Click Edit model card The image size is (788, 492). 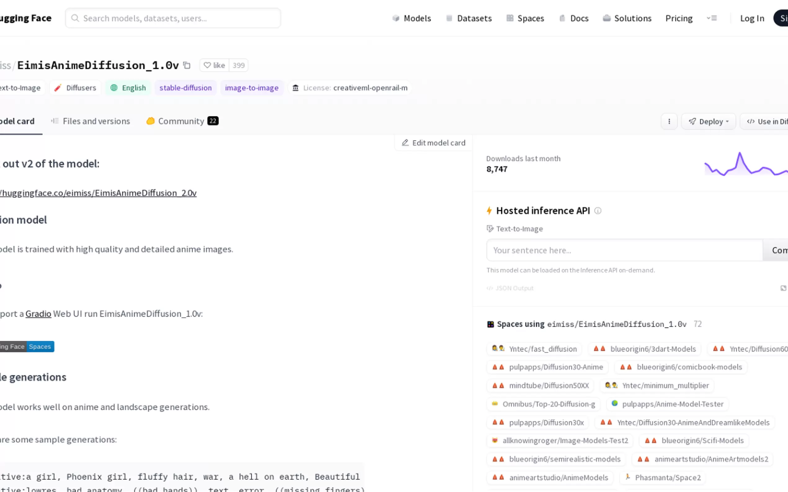pos(433,143)
